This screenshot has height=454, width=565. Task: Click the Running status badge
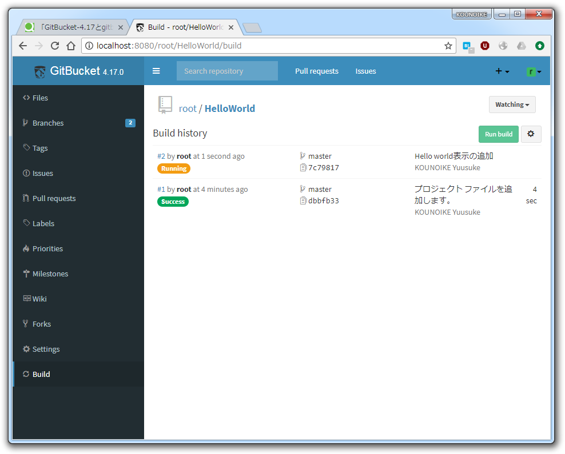pyautogui.click(x=173, y=168)
